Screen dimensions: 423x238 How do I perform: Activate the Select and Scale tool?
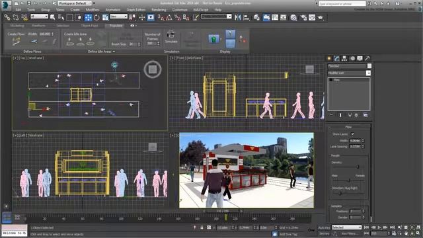(105, 18)
